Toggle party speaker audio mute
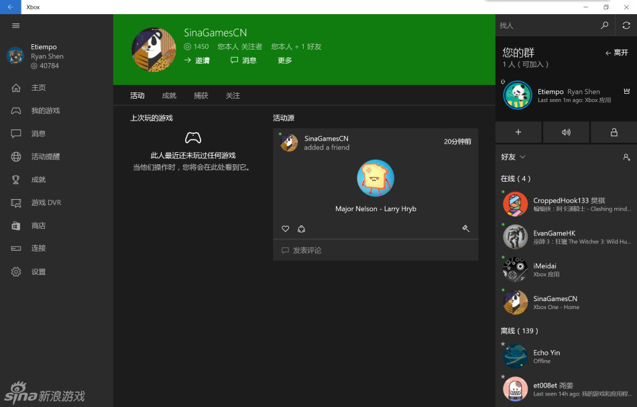Viewport: 637px width, 407px height. tap(566, 132)
